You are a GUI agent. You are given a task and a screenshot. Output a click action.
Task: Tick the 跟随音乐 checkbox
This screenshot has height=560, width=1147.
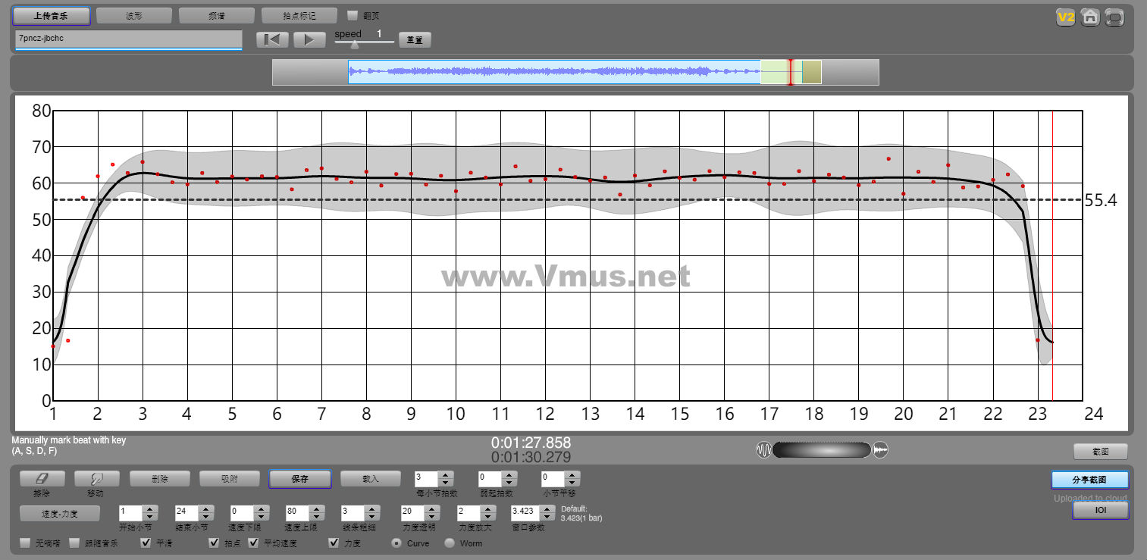74,543
